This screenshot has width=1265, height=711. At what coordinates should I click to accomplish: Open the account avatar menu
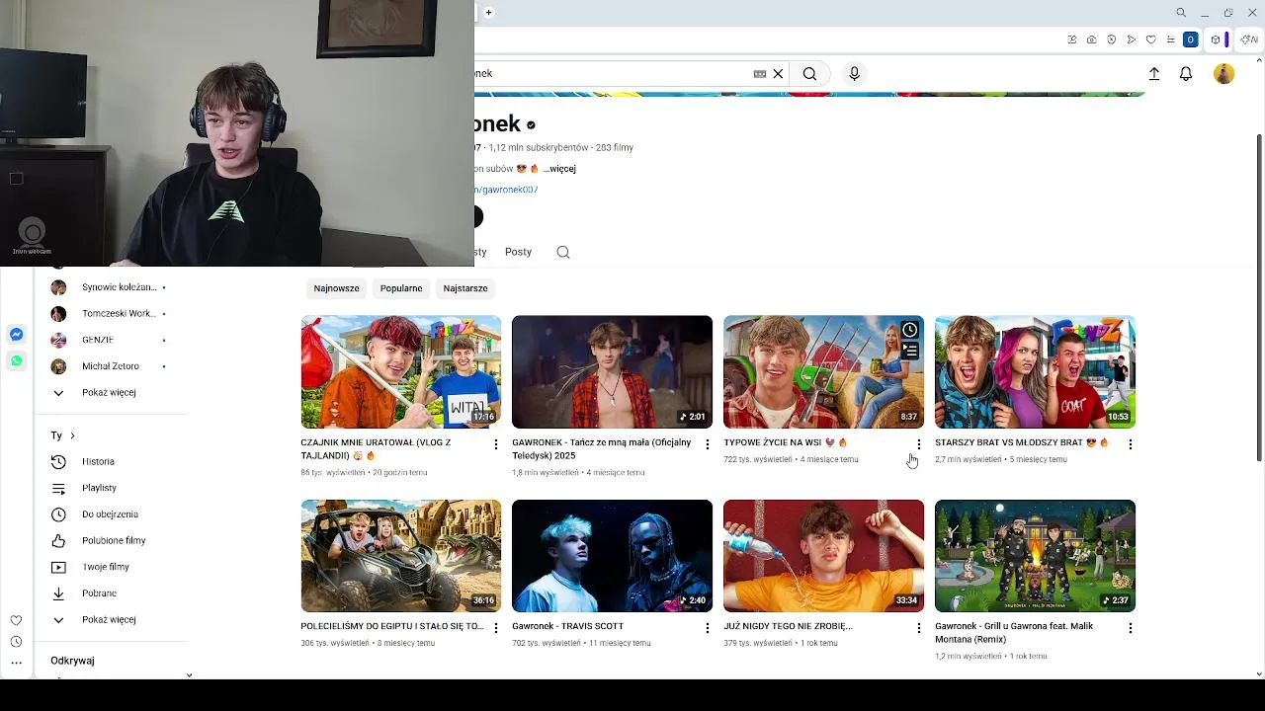[x=1223, y=74]
